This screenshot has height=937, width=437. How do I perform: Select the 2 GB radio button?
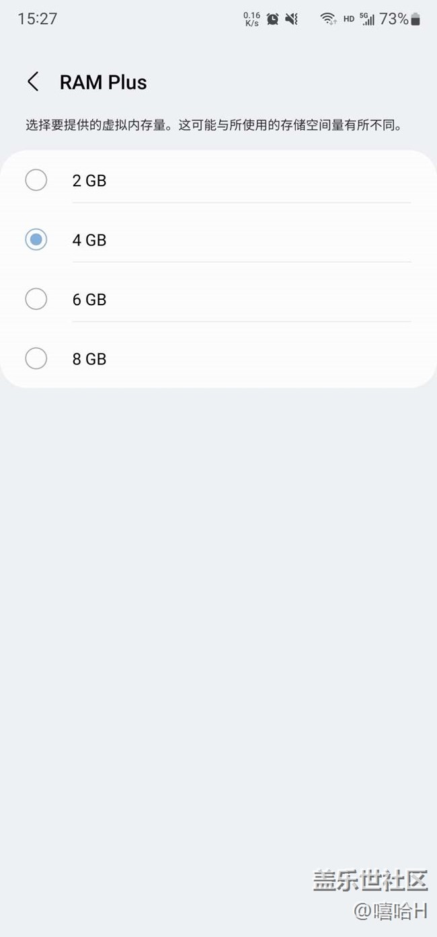point(36,180)
